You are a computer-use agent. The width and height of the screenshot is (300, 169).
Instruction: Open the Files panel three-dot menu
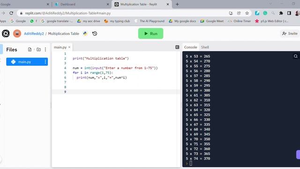(x=45, y=49)
